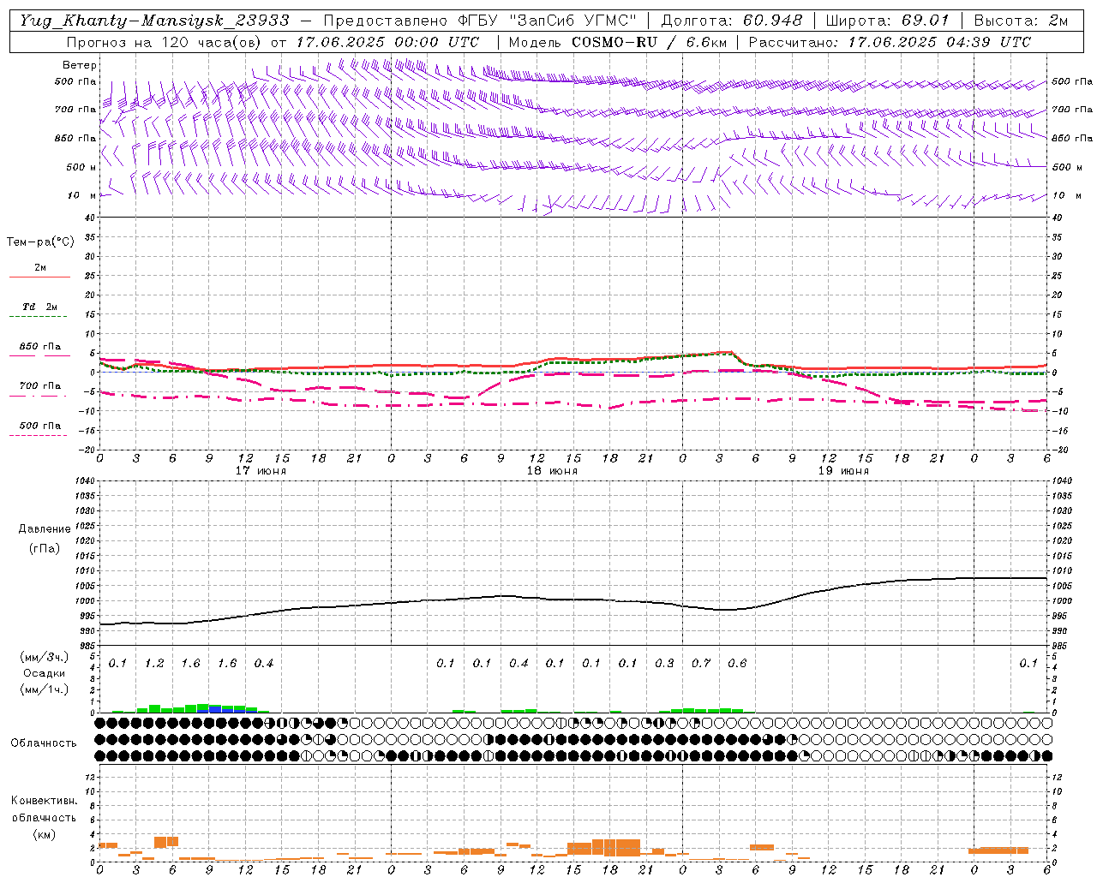The height and width of the screenshot is (877, 1097).
Task: Click the Давление pressure panel label
Action: click(45, 529)
